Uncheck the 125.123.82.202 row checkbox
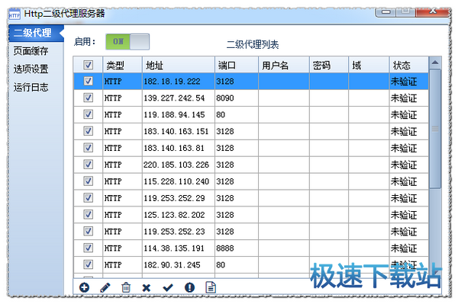 (x=89, y=215)
